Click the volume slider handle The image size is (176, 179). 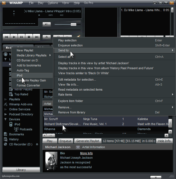pos(74,24)
